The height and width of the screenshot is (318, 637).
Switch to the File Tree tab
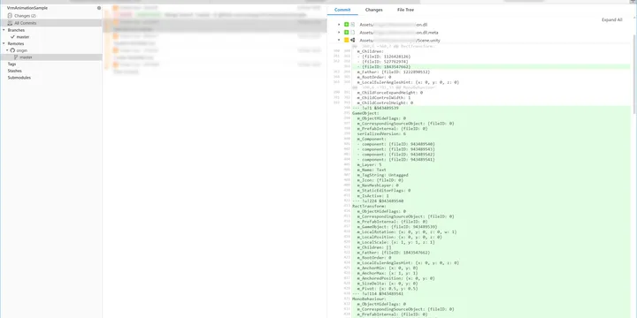[x=405, y=10]
